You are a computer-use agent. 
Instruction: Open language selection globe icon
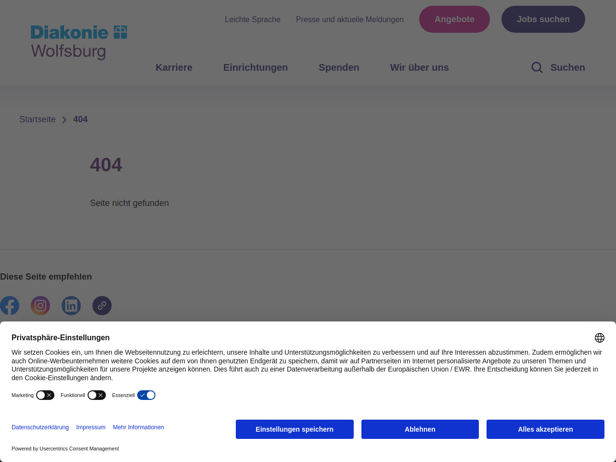(599, 338)
